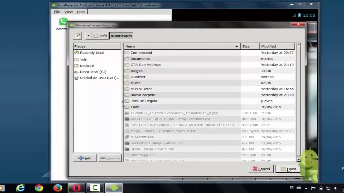This screenshot has width=344, height=193.
Task: Click the Juegos folder icon
Action: [x=127, y=71]
